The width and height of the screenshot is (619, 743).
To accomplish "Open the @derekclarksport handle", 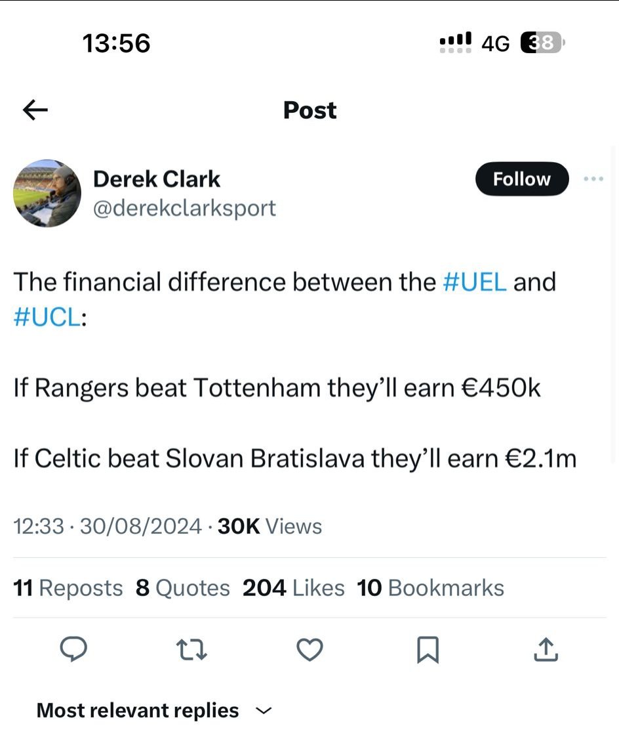I will coord(184,208).
